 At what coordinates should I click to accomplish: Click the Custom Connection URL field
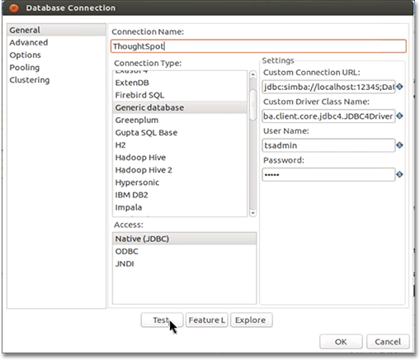coord(328,87)
